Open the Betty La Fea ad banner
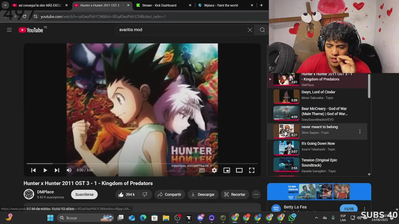Viewport: 399px width, 224px height. [319, 192]
